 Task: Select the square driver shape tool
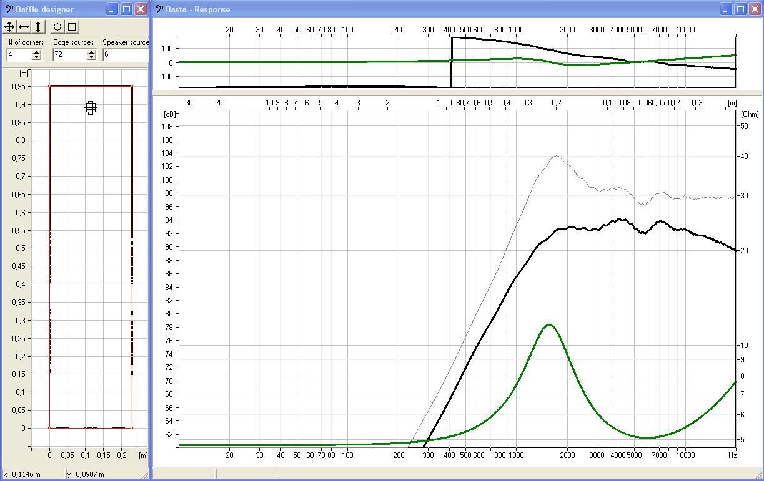(72, 27)
